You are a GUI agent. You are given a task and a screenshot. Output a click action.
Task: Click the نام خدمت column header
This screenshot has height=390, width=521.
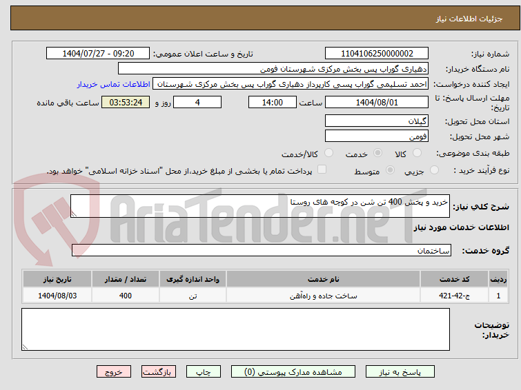[324, 279]
